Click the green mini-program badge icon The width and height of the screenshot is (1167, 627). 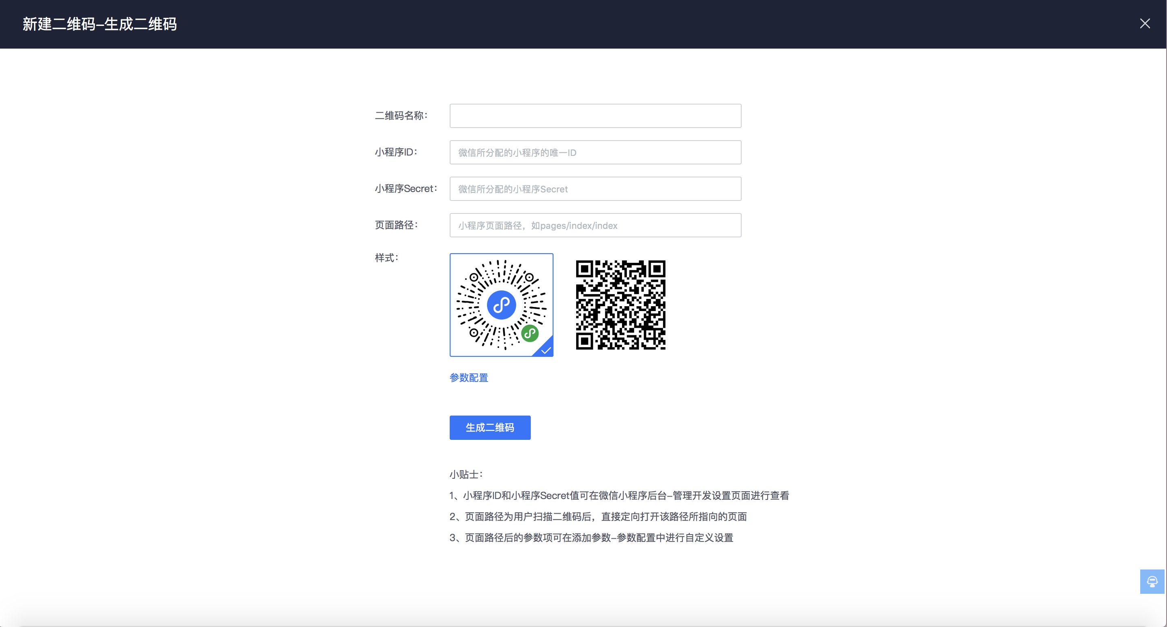[x=530, y=333]
